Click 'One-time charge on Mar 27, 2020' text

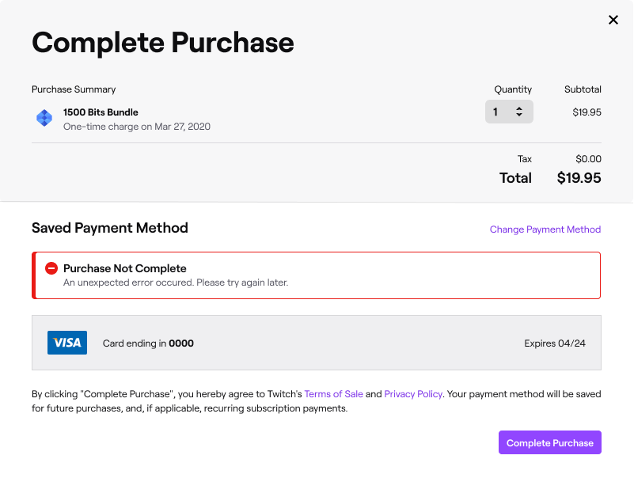137,127
